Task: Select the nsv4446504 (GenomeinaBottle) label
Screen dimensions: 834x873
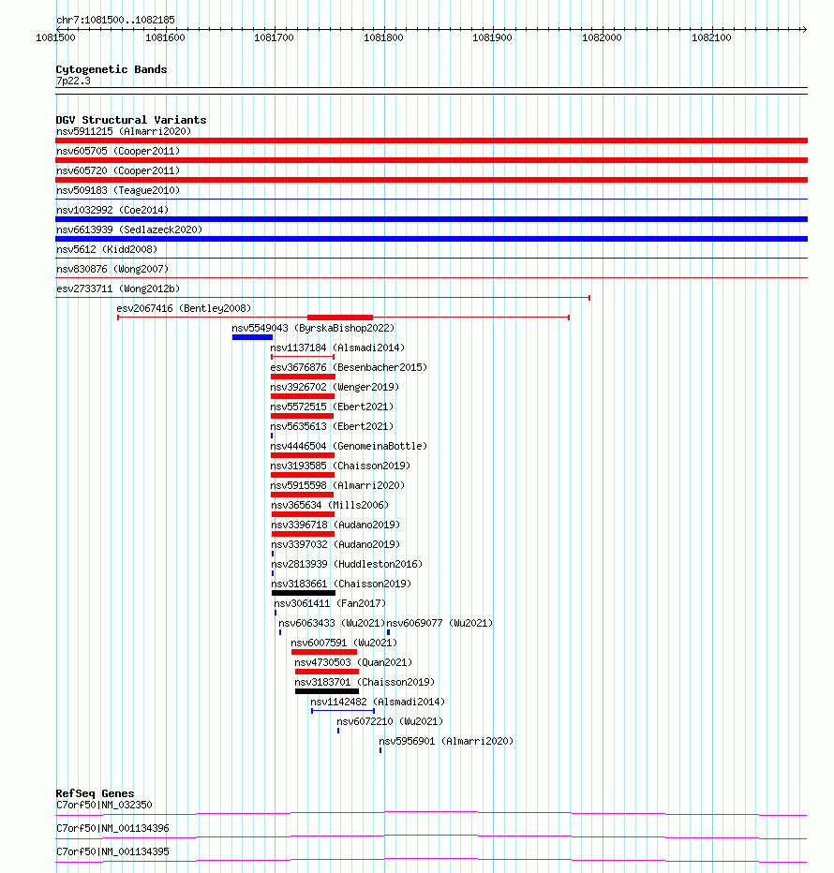Action: coord(349,447)
